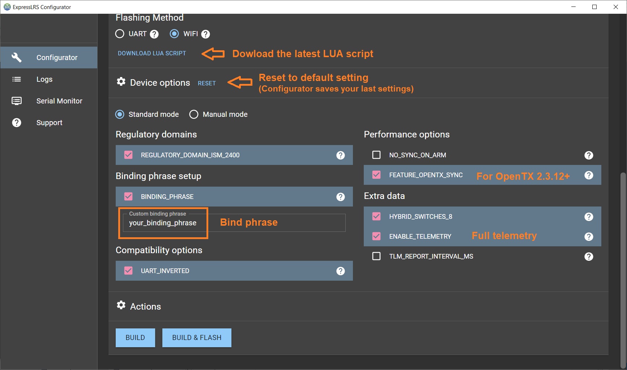627x370 pixels.
Task: Click the BUILD & FLASH button
Action: [197, 338]
